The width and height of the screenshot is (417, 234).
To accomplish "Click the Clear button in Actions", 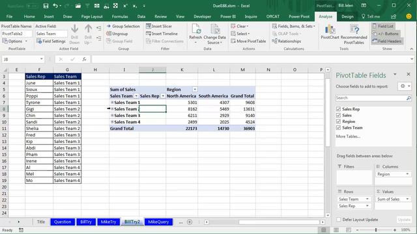I will 240,26.
